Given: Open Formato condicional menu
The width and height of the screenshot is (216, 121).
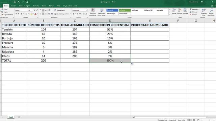Looking at the screenshot, I should coord(93,12).
